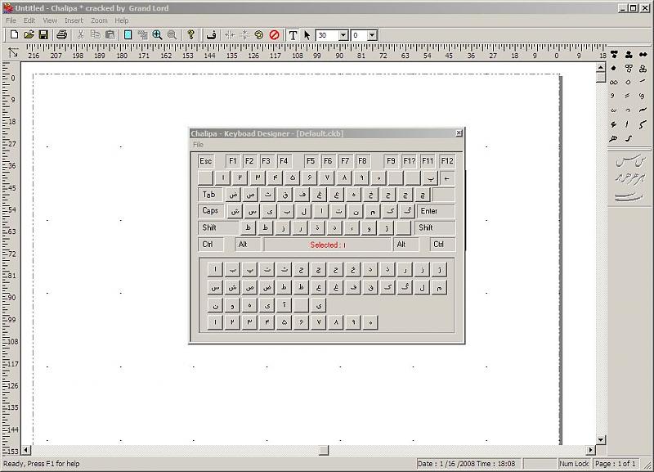The height and width of the screenshot is (472, 654).
Task: Click the ruler origin corner icon
Action: (x=13, y=52)
